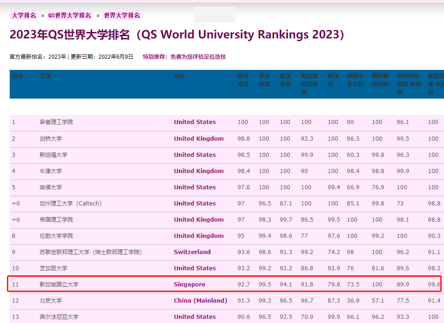The image size is (444, 323).
Task: Click international student value 36.9 for 北京大学
Action: point(353,301)
